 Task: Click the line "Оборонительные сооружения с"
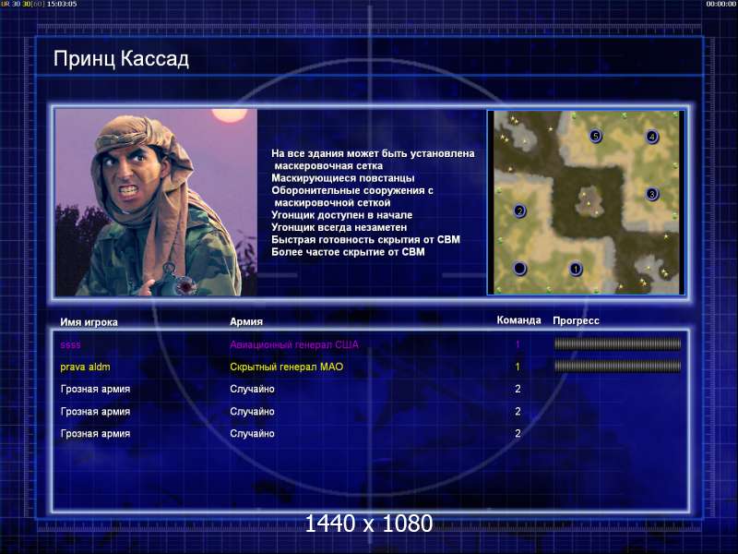tap(352, 191)
